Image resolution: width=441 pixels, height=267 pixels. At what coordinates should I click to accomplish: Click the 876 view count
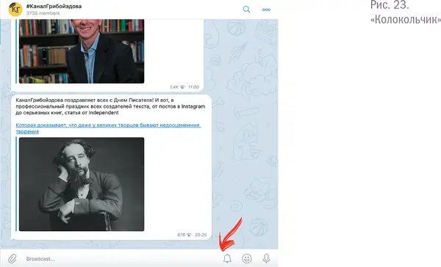(x=181, y=235)
